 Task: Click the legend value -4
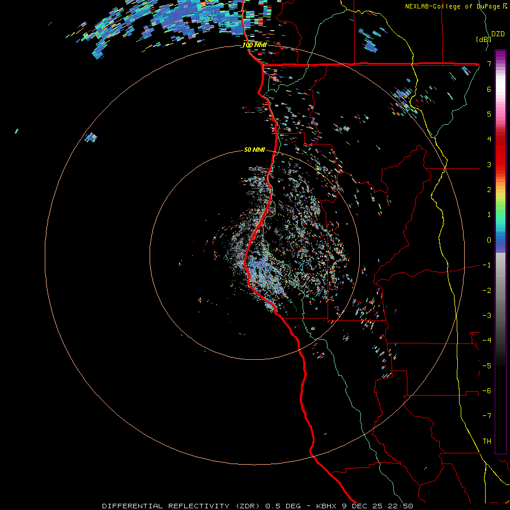click(x=487, y=341)
